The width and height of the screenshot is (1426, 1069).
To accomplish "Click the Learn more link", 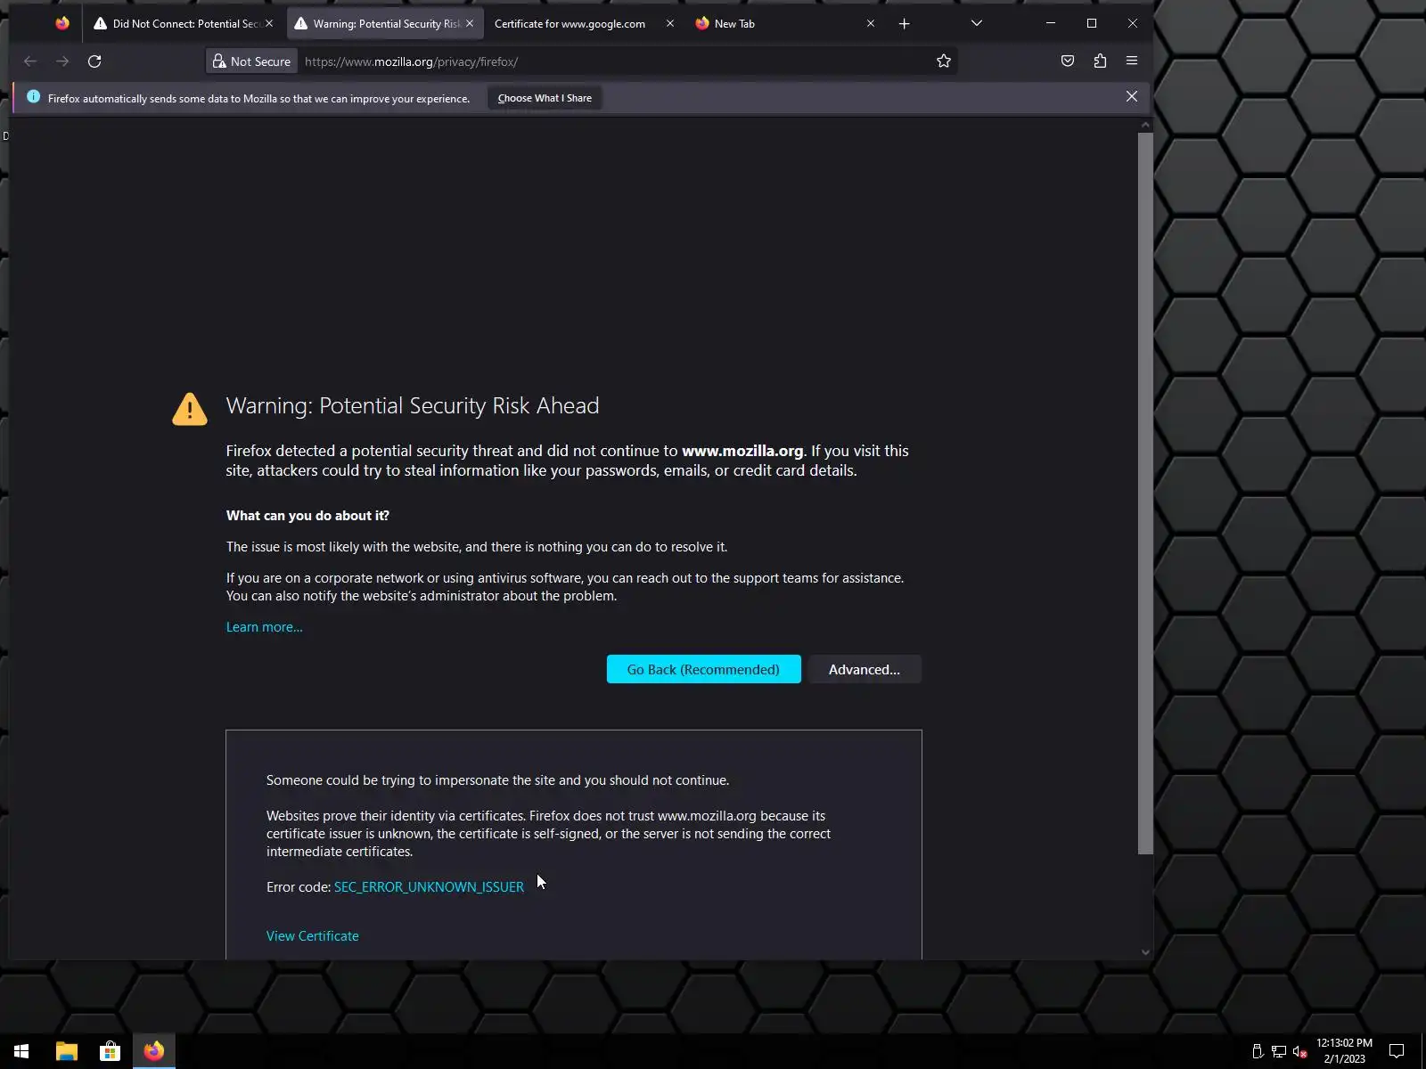I will (x=264, y=627).
